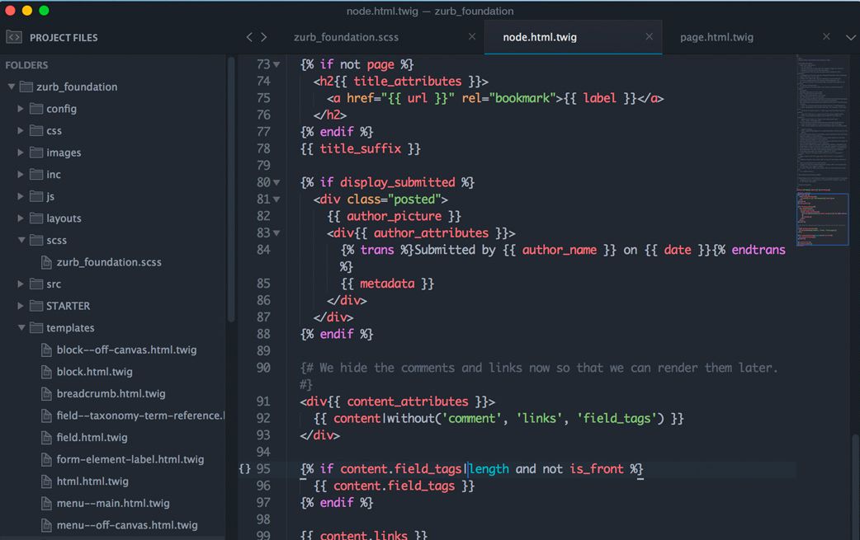Open html.html.twig file

click(92, 481)
